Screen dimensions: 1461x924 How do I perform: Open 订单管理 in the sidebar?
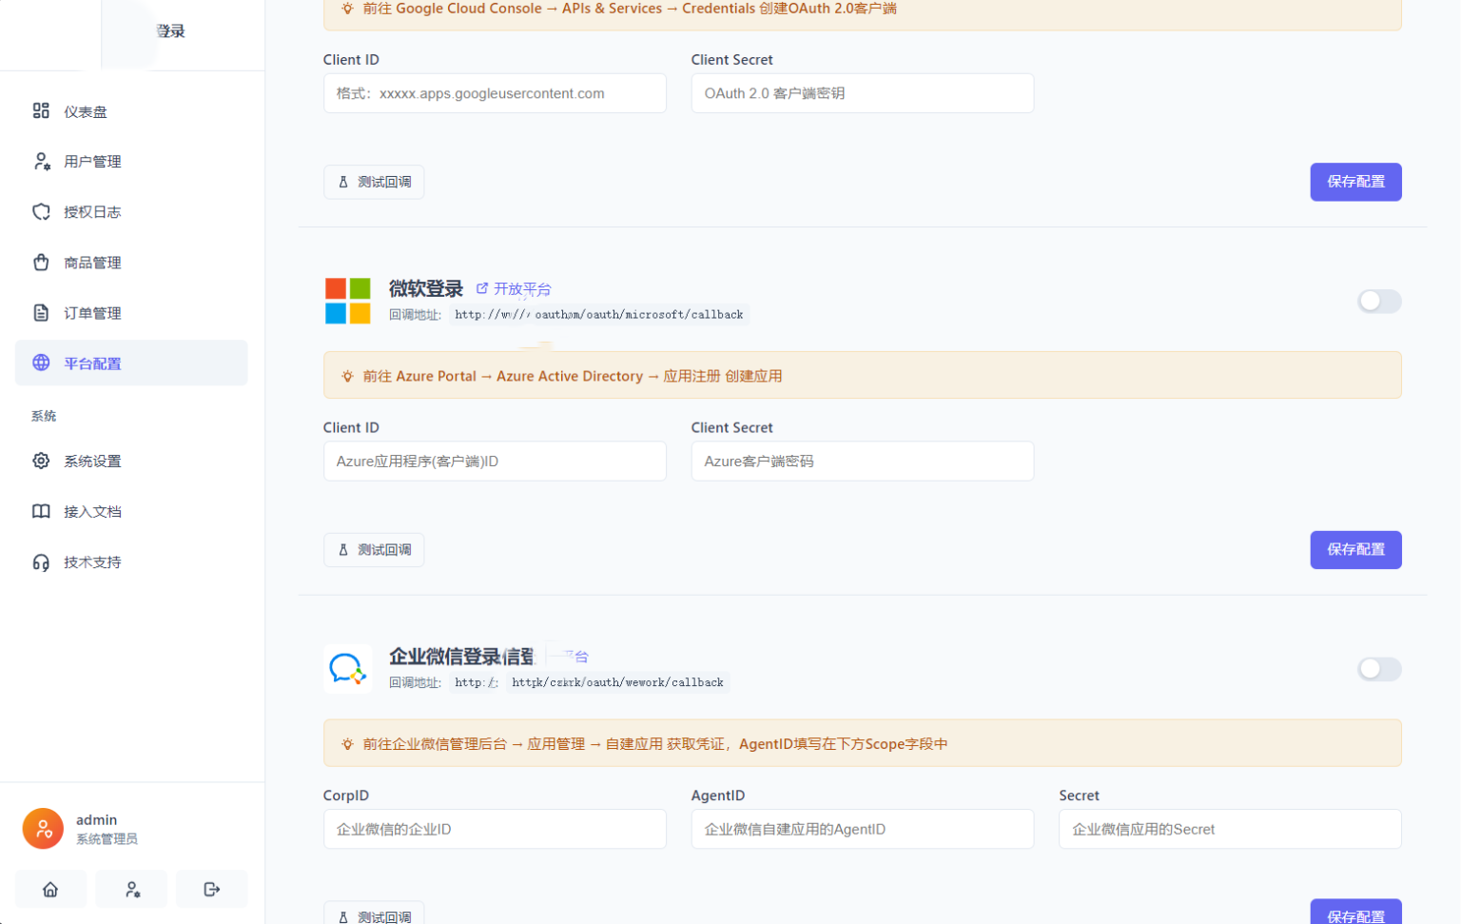92,312
